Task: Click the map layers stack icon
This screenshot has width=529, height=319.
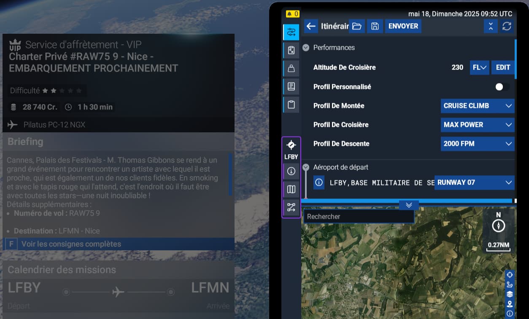Action: click(510, 294)
